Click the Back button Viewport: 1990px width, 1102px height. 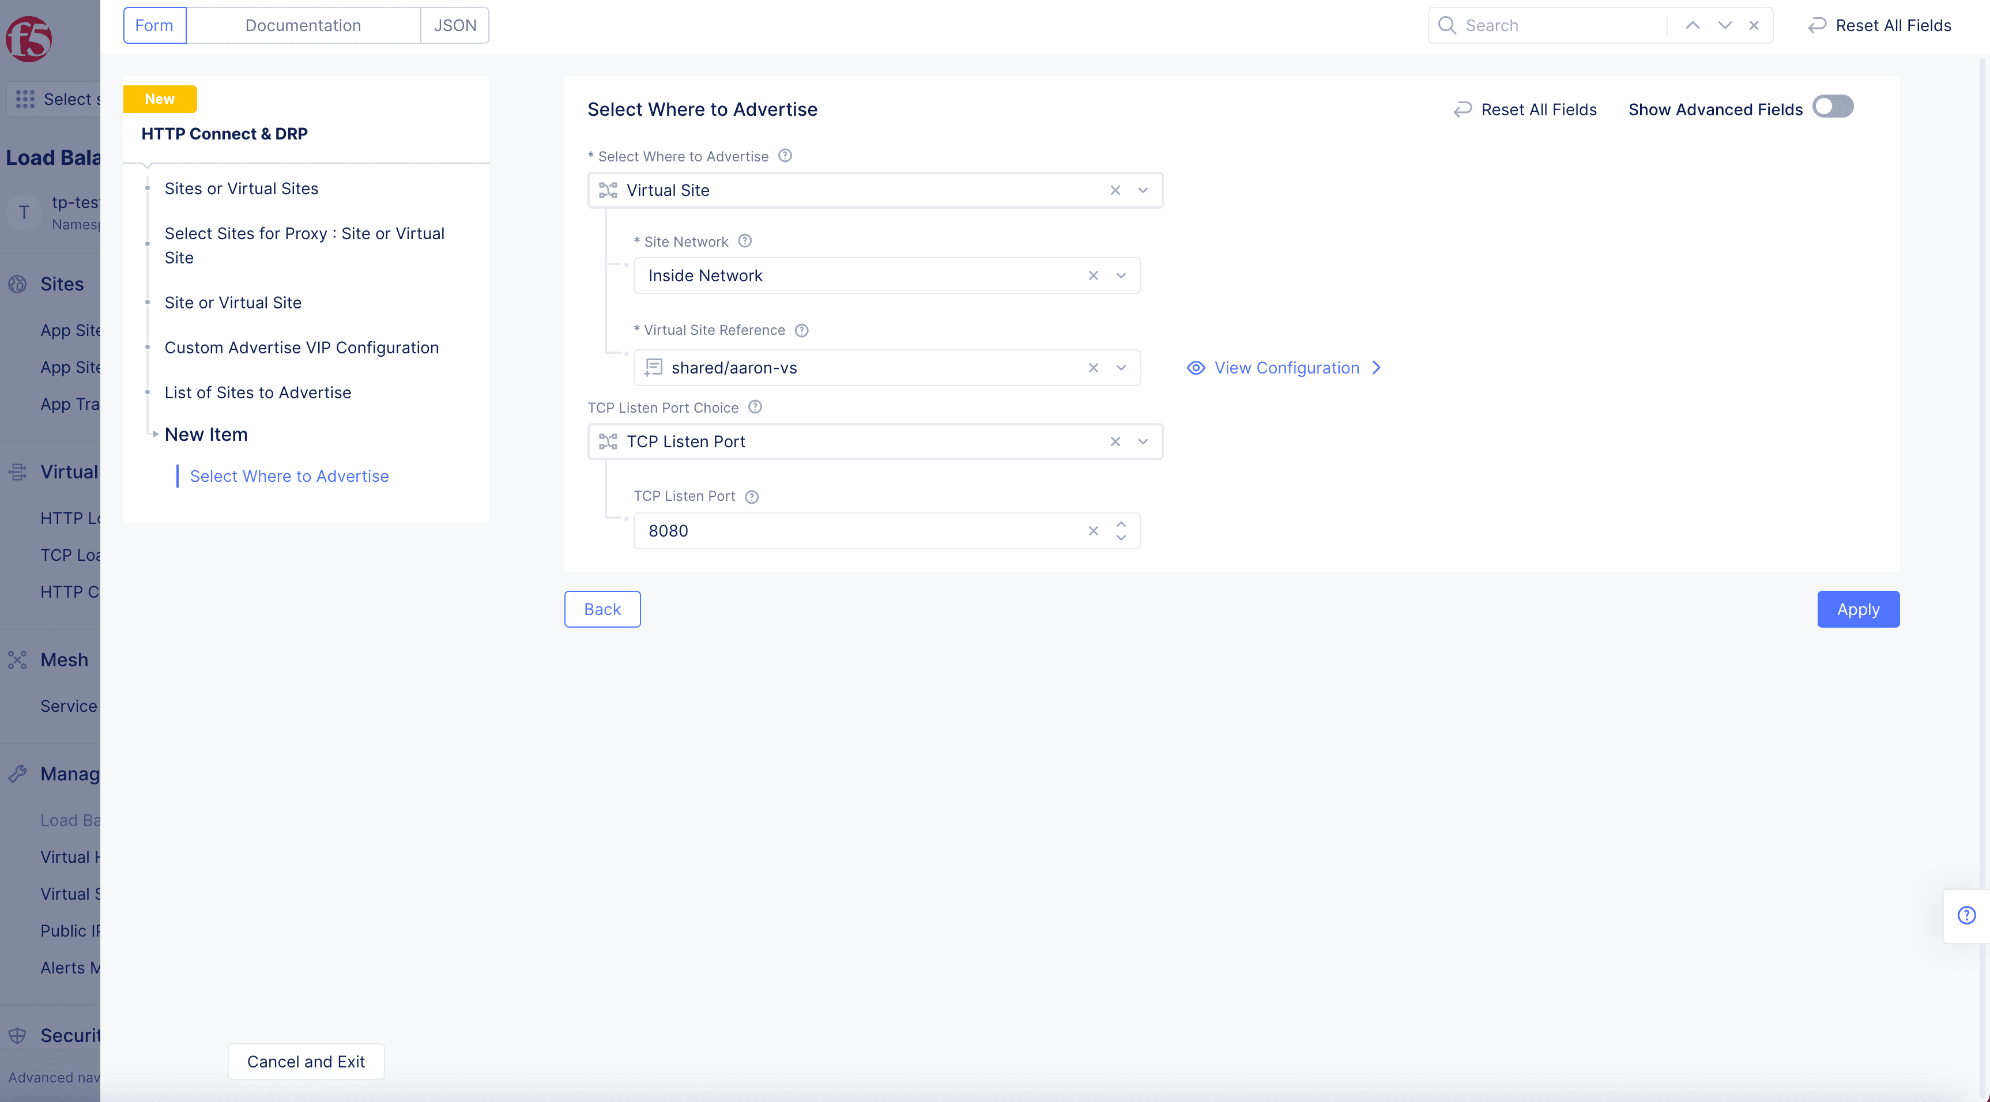click(602, 609)
